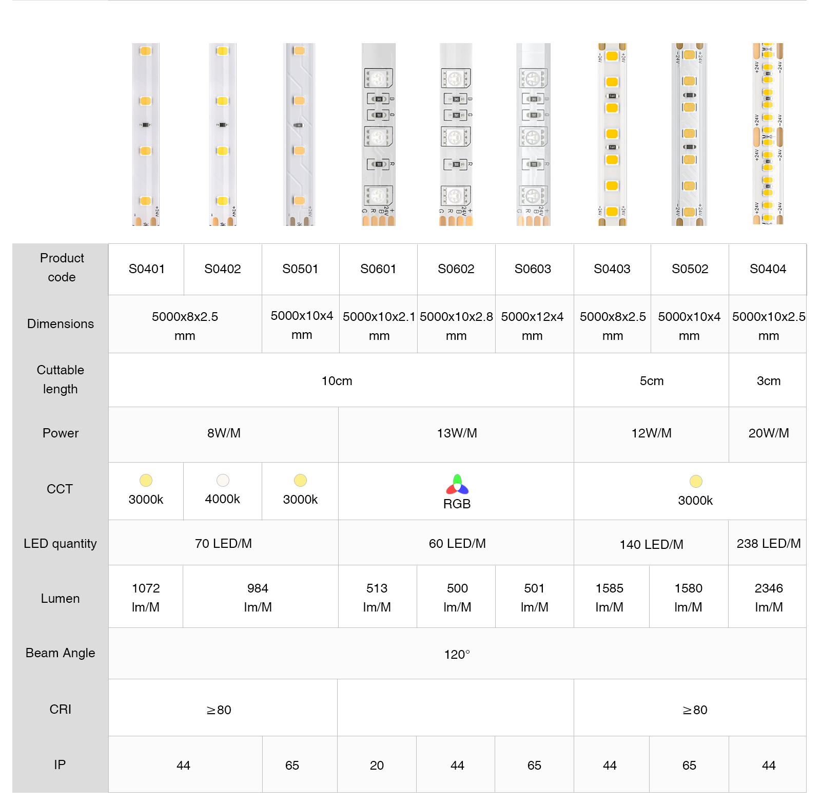
Task: Click yellow dot in S0403–S0404 CCT cell
Action: (x=696, y=481)
